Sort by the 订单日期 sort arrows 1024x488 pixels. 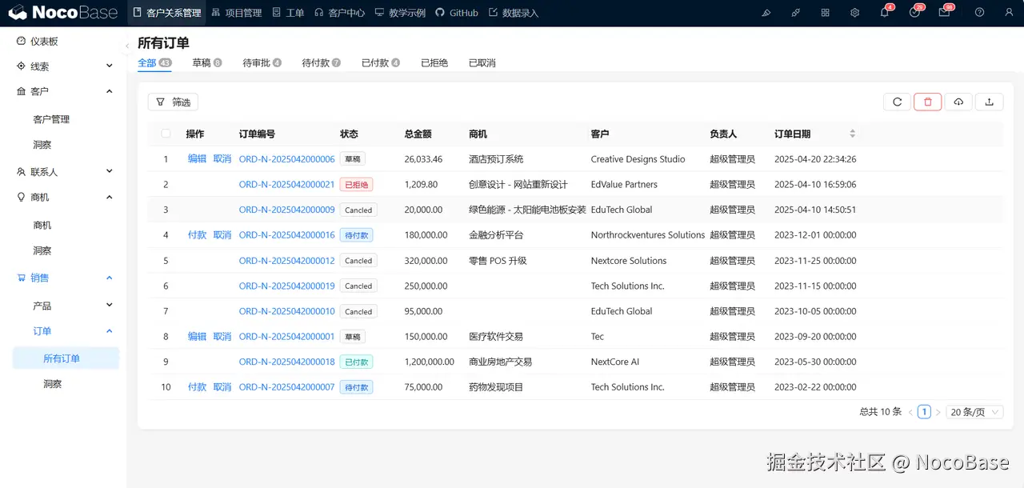click(852, 134)
